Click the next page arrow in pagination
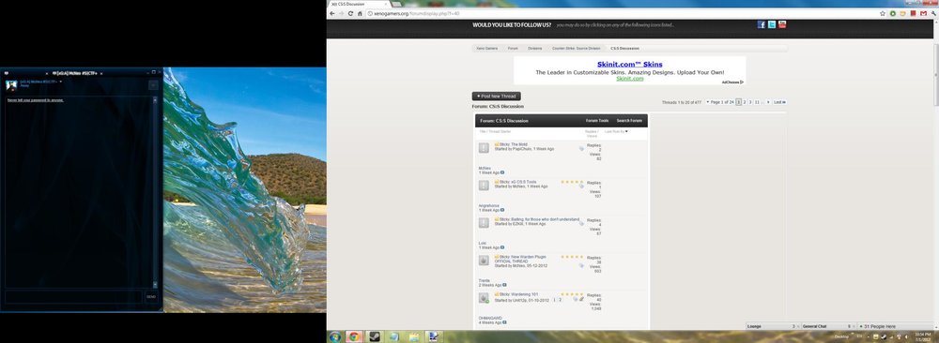Screen dimensions: 939x343 768,102
